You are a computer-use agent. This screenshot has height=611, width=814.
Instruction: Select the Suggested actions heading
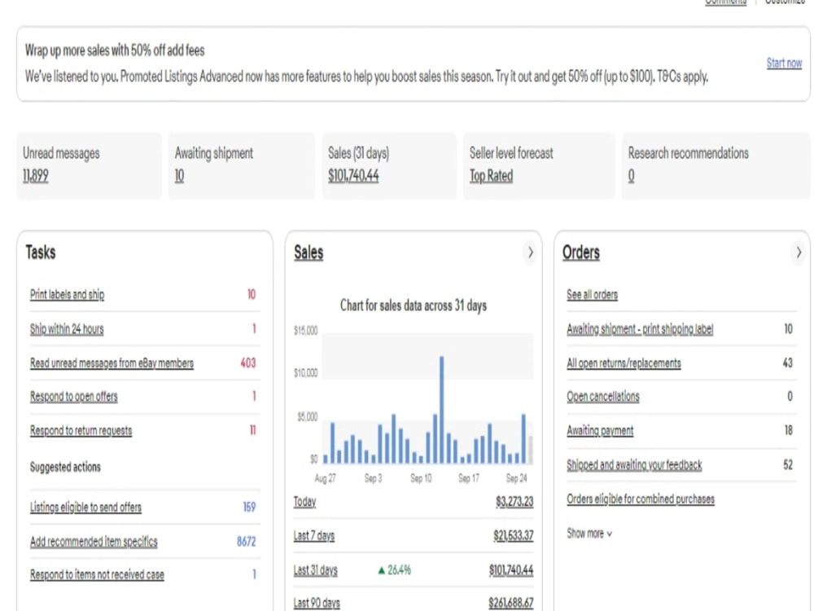pos(65,467)
